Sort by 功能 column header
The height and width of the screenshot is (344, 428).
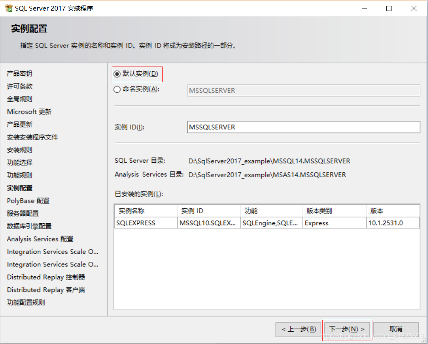272,211
